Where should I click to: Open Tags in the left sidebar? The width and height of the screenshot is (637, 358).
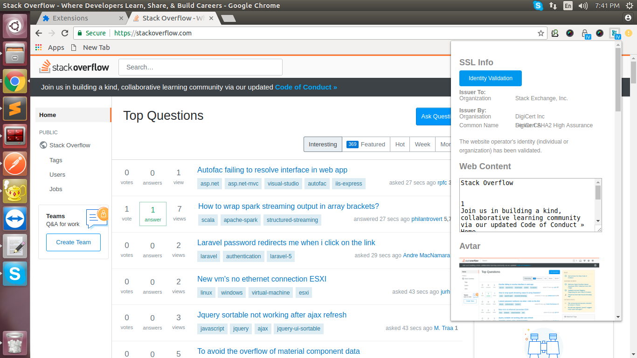(x=56, y=160)
